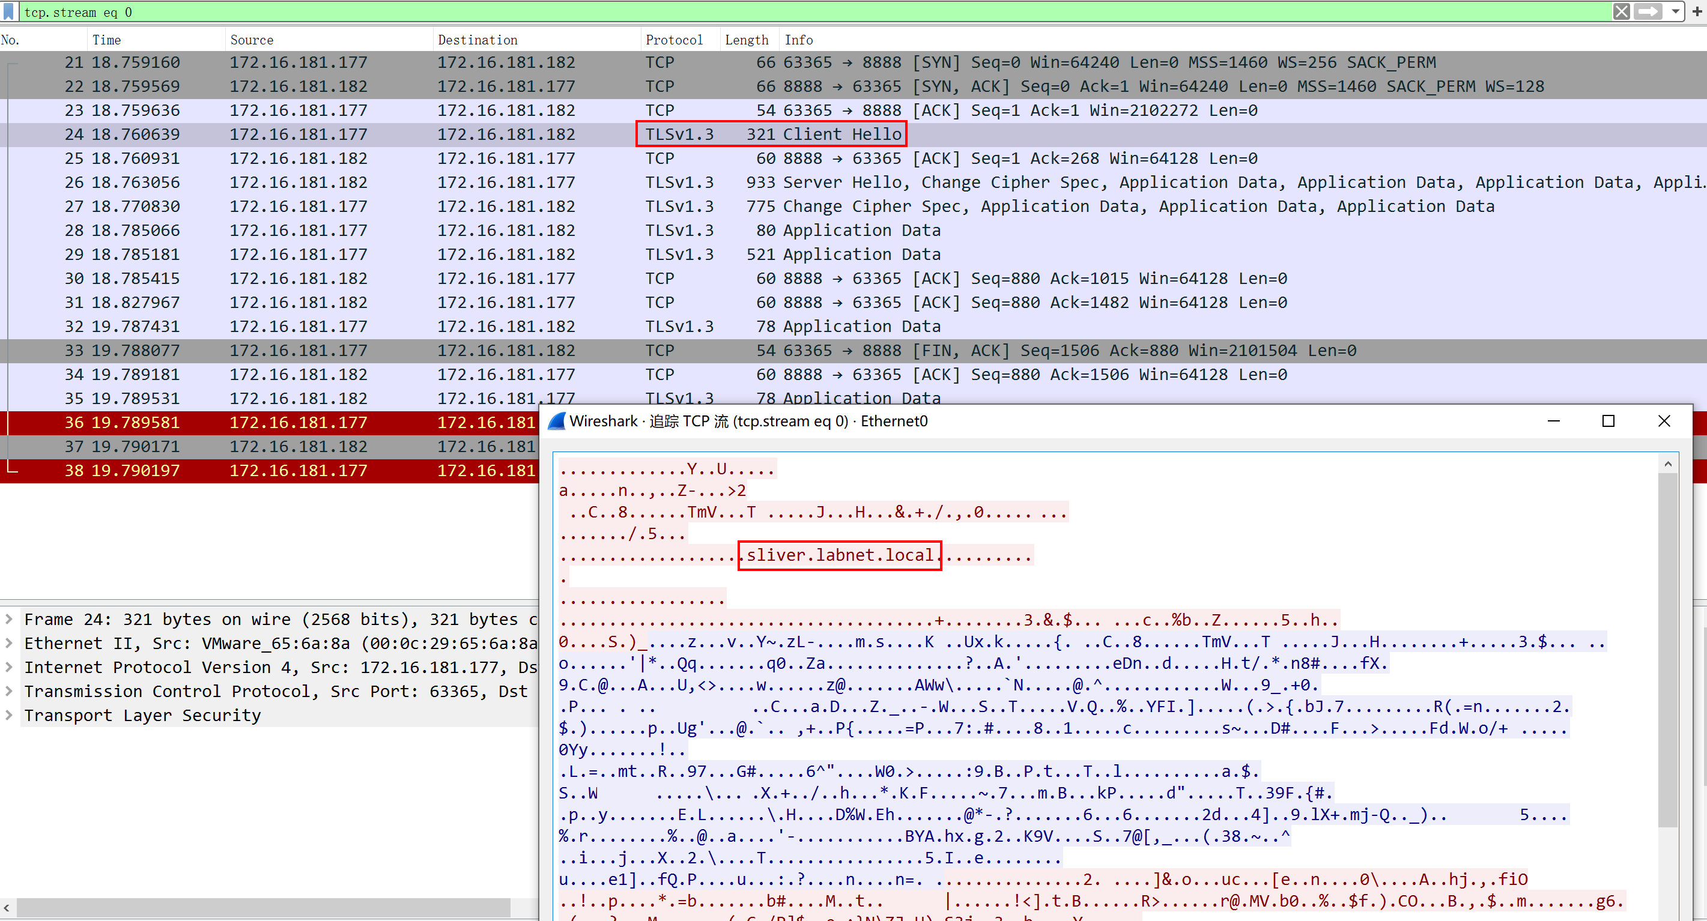Sort by the Protocol column header

[x=681, y=40]
